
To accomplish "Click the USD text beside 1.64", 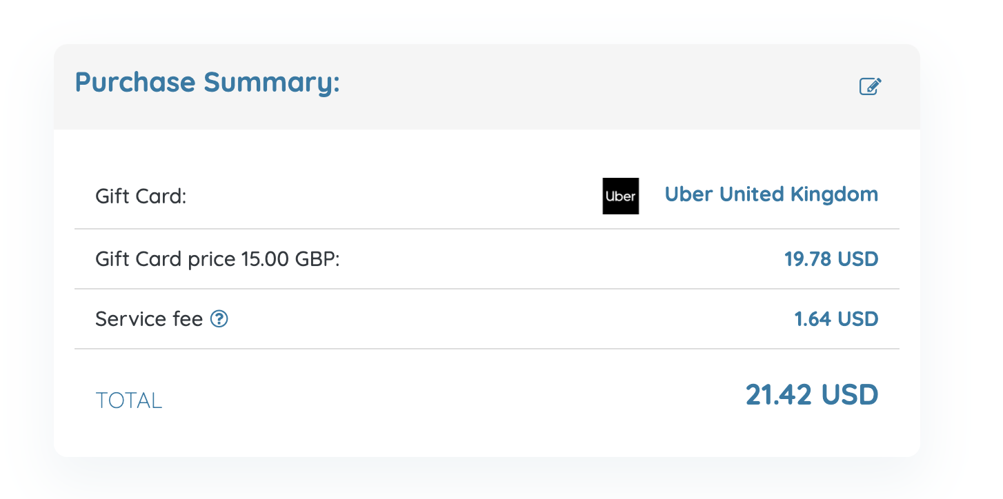I will pyautogui.click(x=857, y=319).
